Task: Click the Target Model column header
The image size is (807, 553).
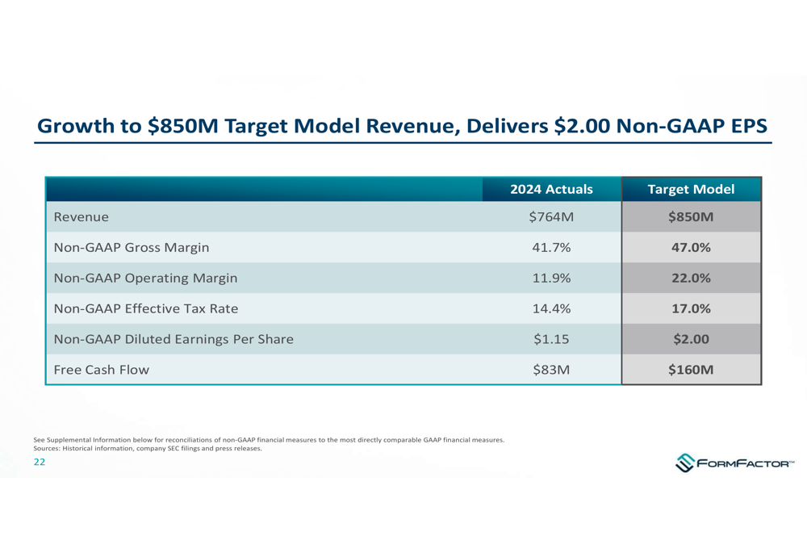Action: tap(691, 190)
